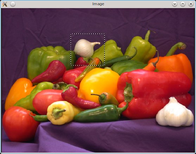Click the white garlic bulb on purple cloth
Image resolution: width=196 pixels, height=154 pixels.
175,112
